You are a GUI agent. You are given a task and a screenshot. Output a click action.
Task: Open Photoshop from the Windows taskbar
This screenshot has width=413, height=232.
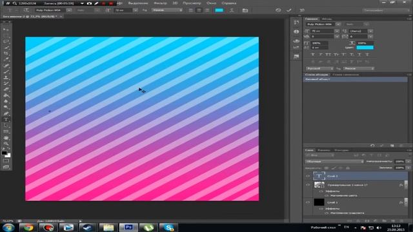pyautogui.click(x=128, y=227)
